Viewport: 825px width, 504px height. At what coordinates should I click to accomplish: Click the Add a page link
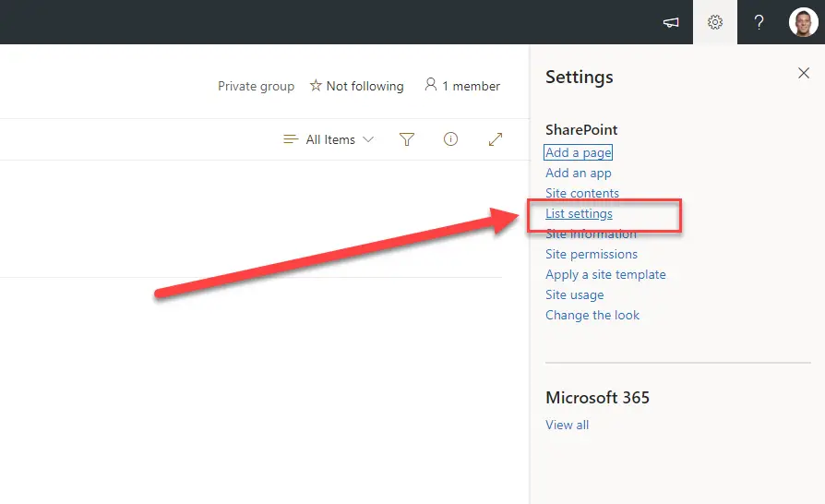point(578,152)
